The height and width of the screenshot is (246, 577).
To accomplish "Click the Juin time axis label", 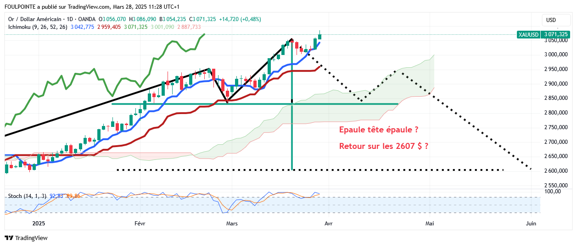I will click(x=531, y=224).
